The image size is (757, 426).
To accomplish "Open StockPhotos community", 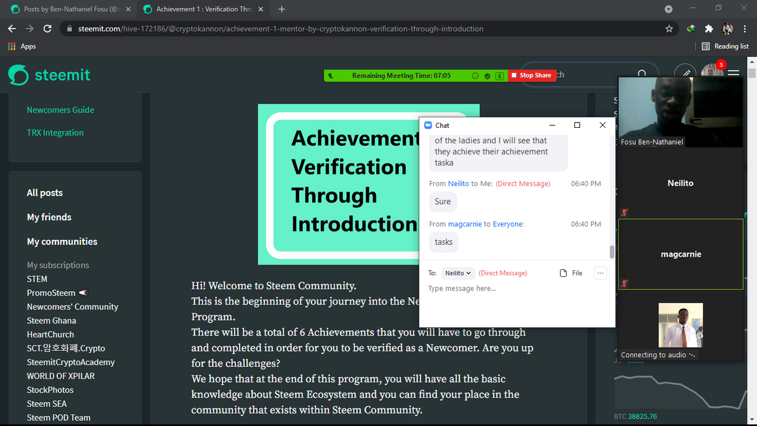I will (50, 390).
